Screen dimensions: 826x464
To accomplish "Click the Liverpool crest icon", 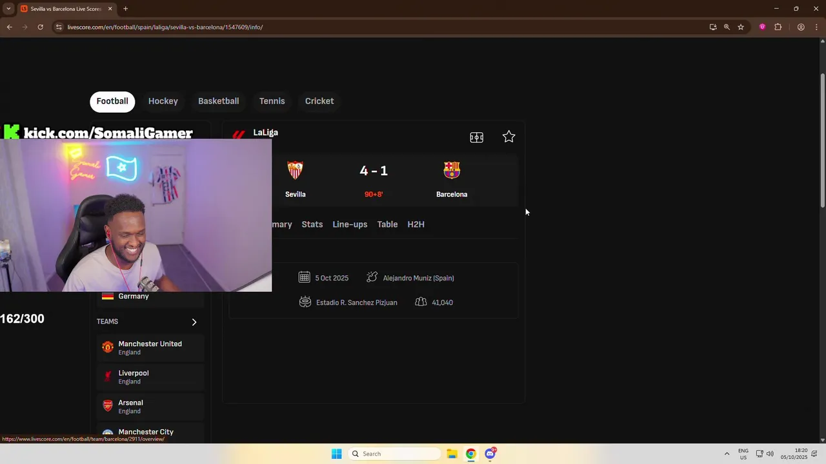I will 108,376.
